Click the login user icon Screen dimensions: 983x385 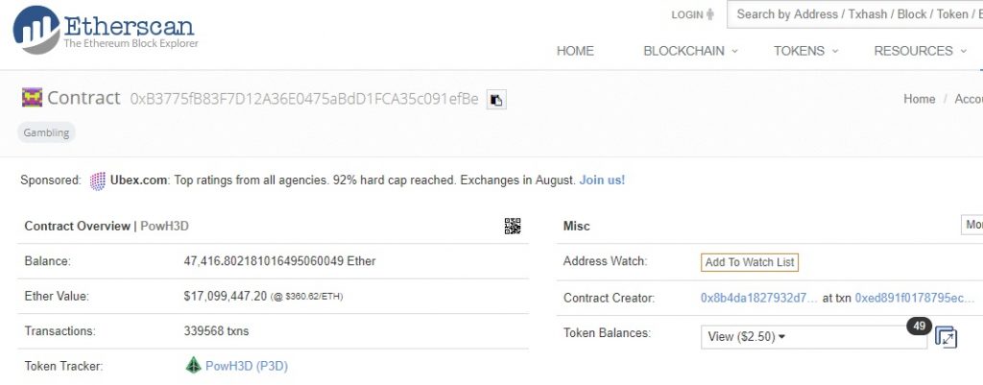coord(710,14)
